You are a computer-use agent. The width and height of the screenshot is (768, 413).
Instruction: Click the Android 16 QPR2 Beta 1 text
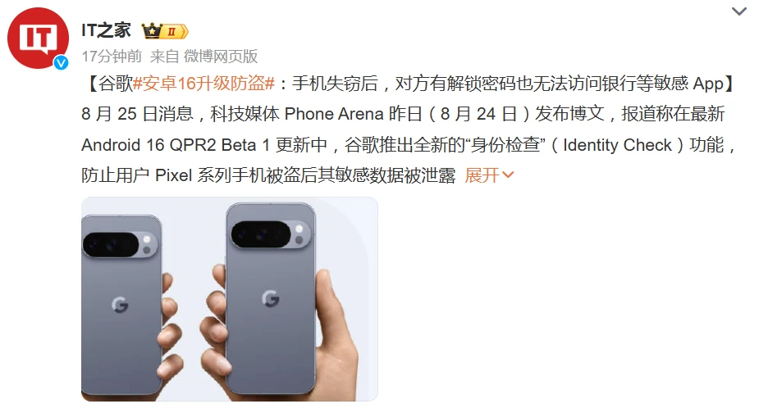point(176,145)
